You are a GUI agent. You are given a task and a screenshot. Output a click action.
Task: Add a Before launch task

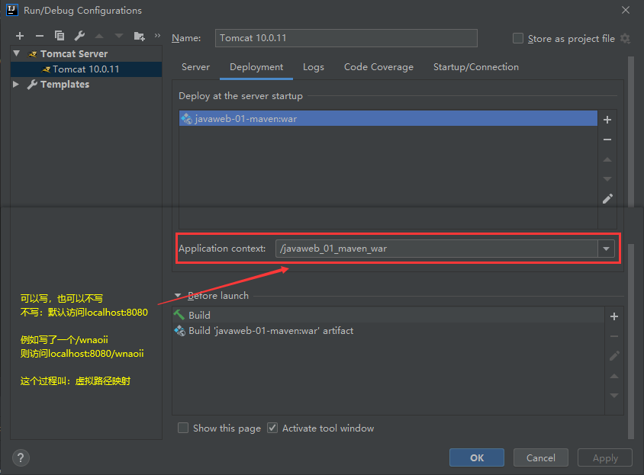point(614,316)
